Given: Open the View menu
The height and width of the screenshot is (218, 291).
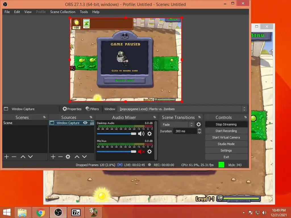Looking at the screenshot, I should tap(28, 12).
